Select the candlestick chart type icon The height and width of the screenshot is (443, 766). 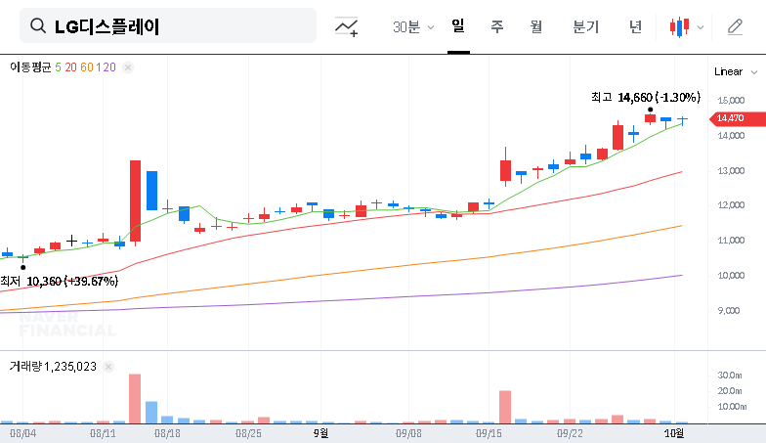point(679,26)
